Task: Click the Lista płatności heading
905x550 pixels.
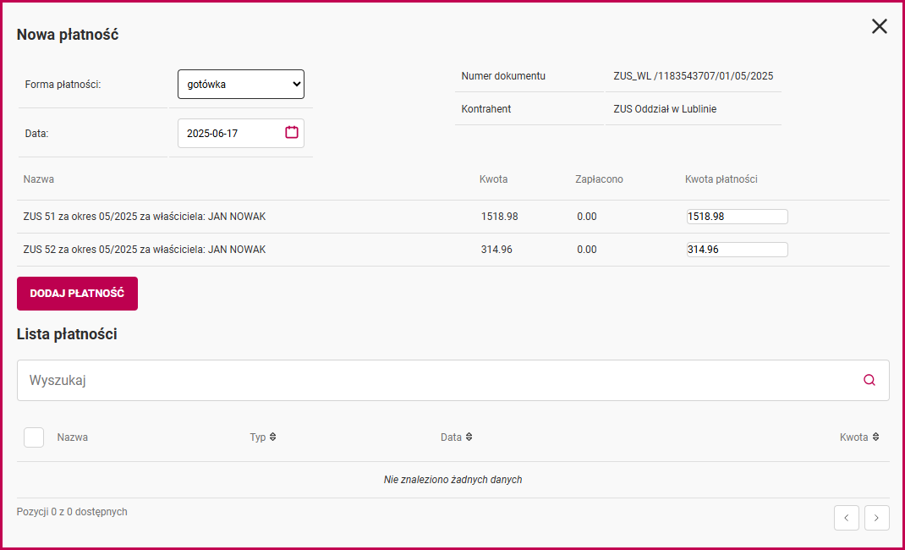Action: click(67, 334)
